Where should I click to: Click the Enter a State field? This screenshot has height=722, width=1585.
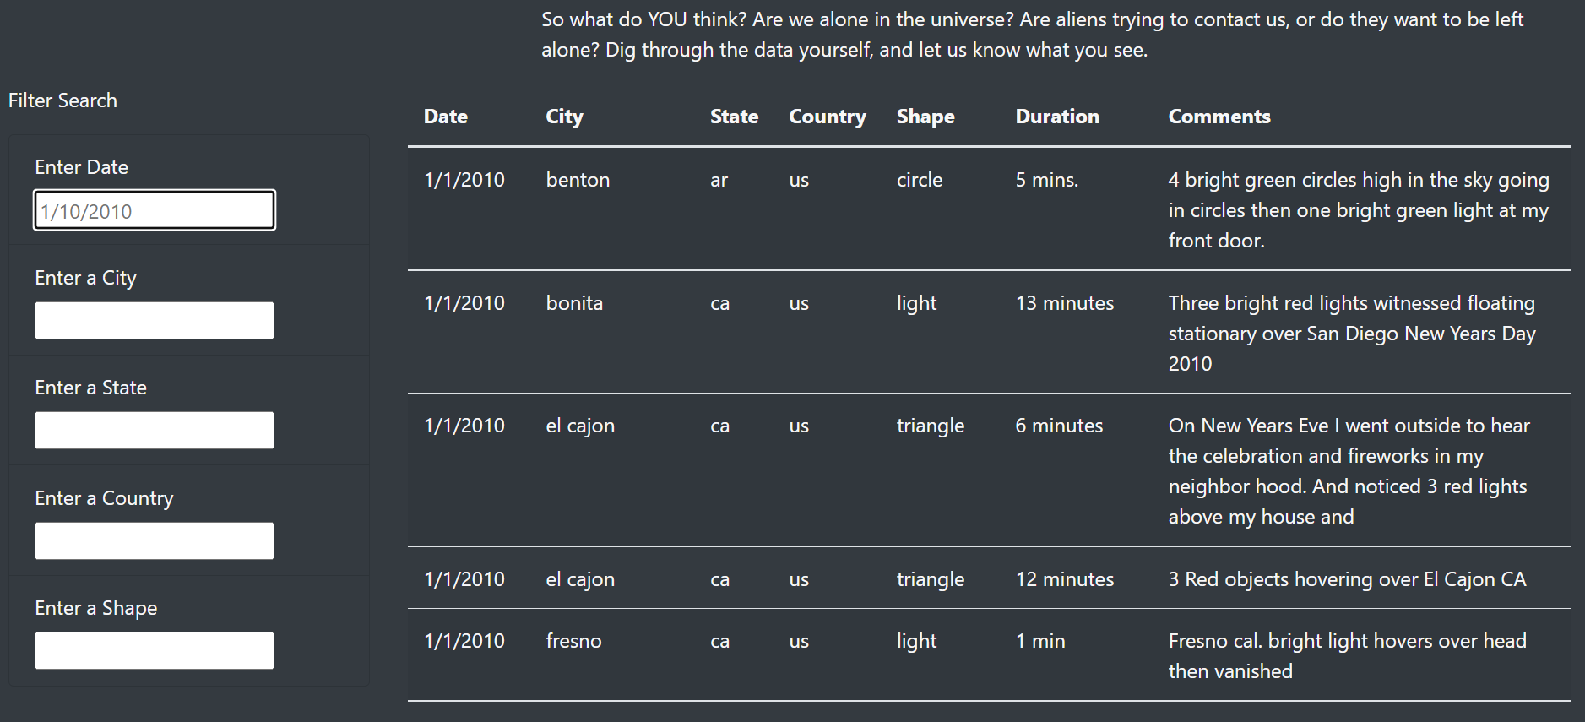(x=155, y=431)
